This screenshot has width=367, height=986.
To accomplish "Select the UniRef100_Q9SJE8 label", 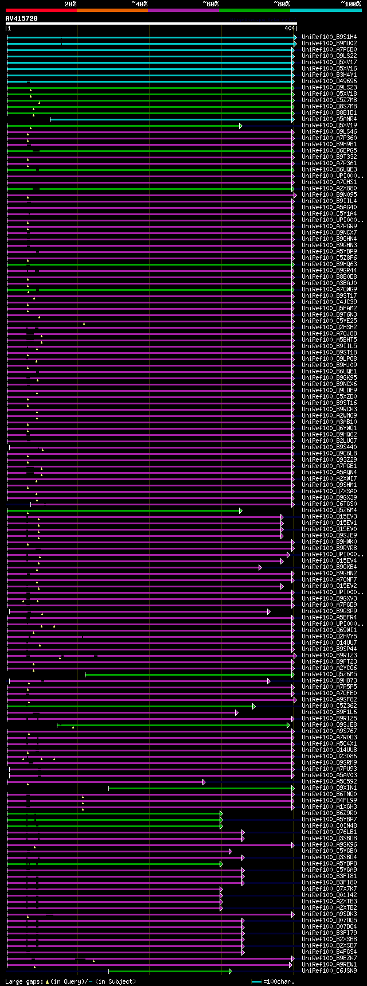I will click(329, 724).
